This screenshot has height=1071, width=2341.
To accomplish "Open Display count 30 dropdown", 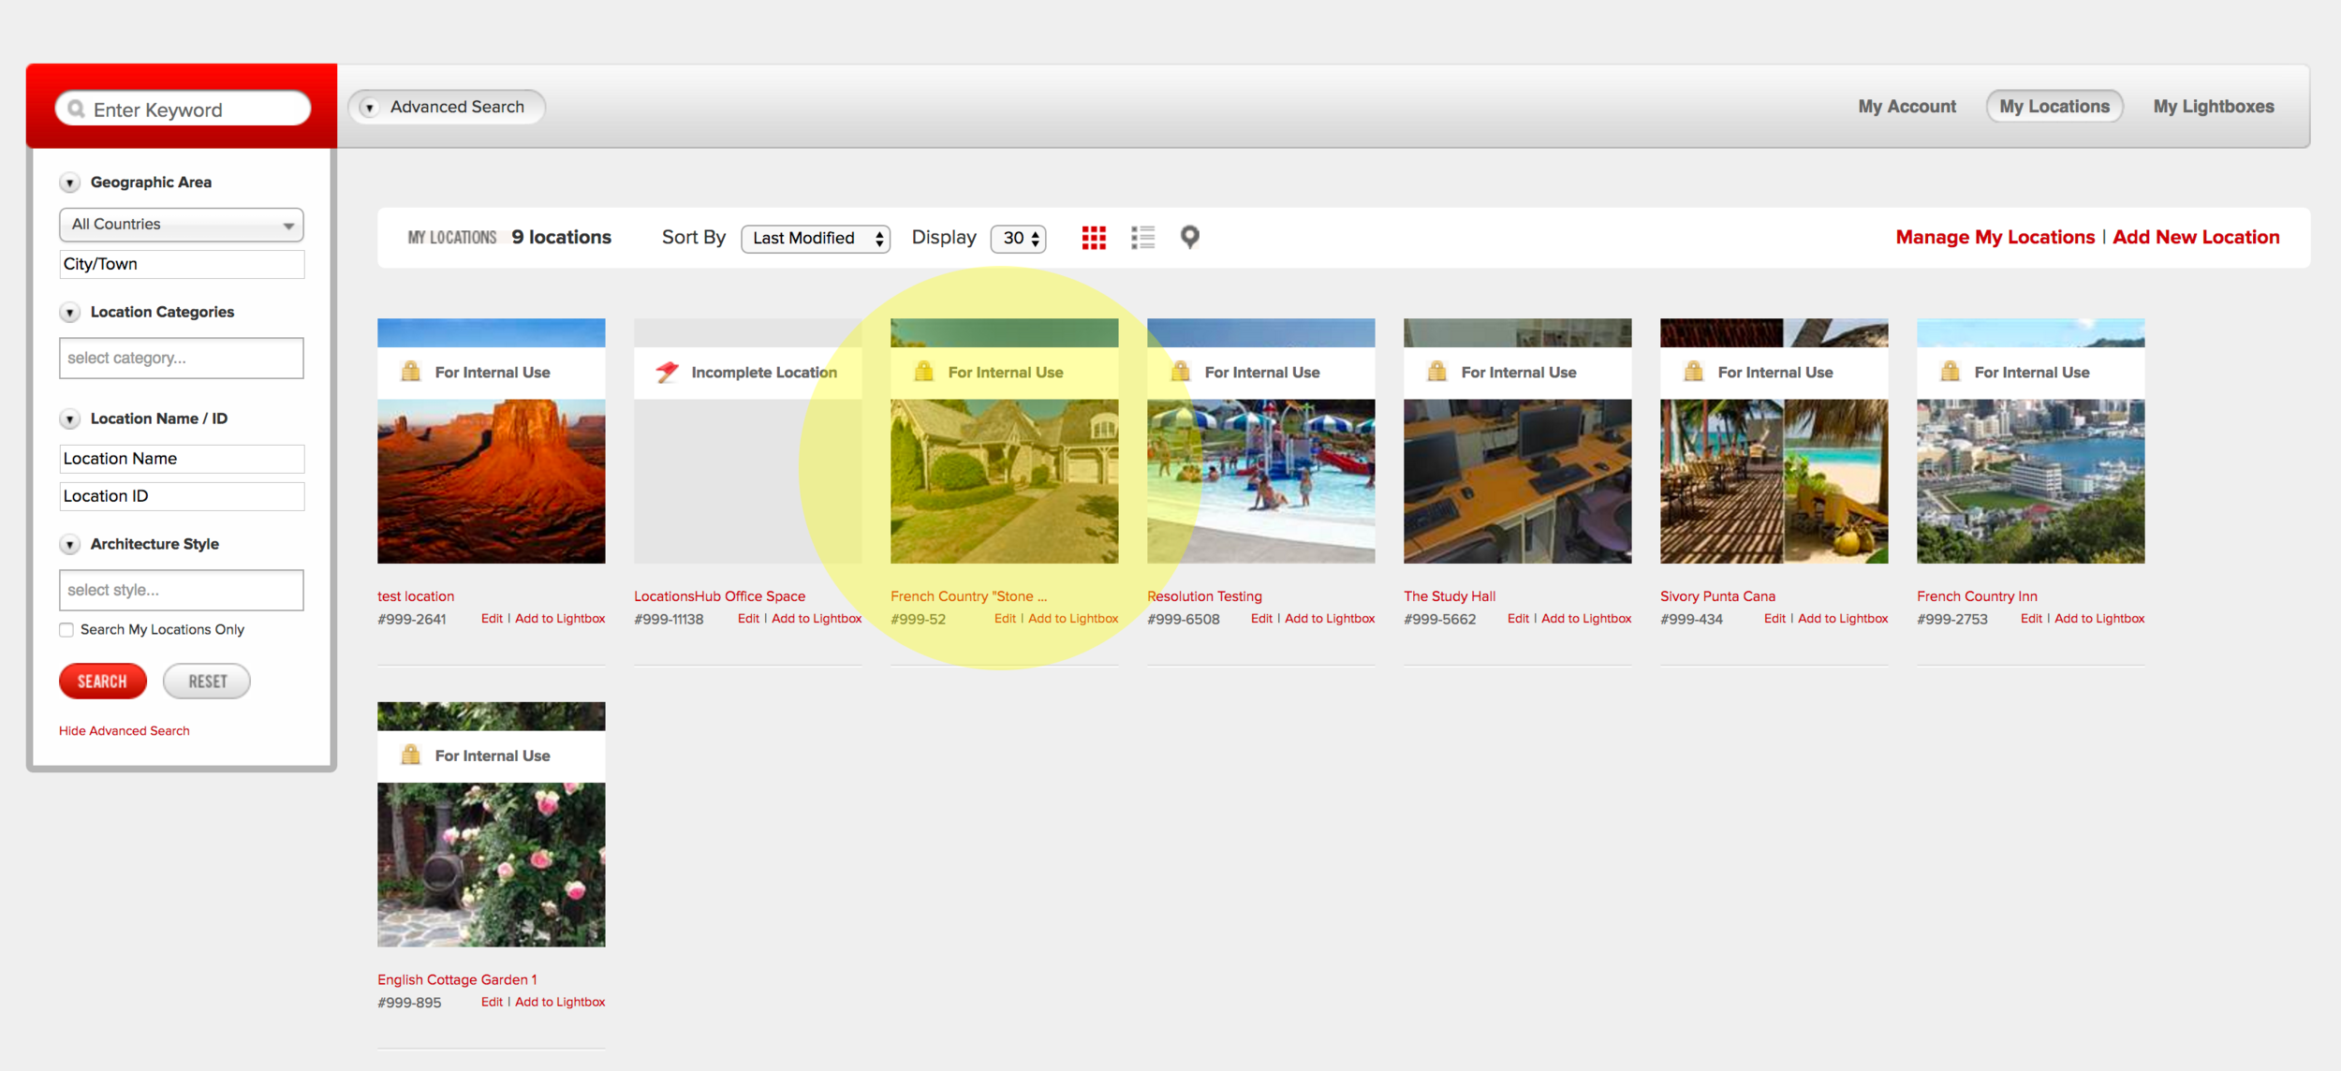I will pyautogui.click(x=1018, y=239).
